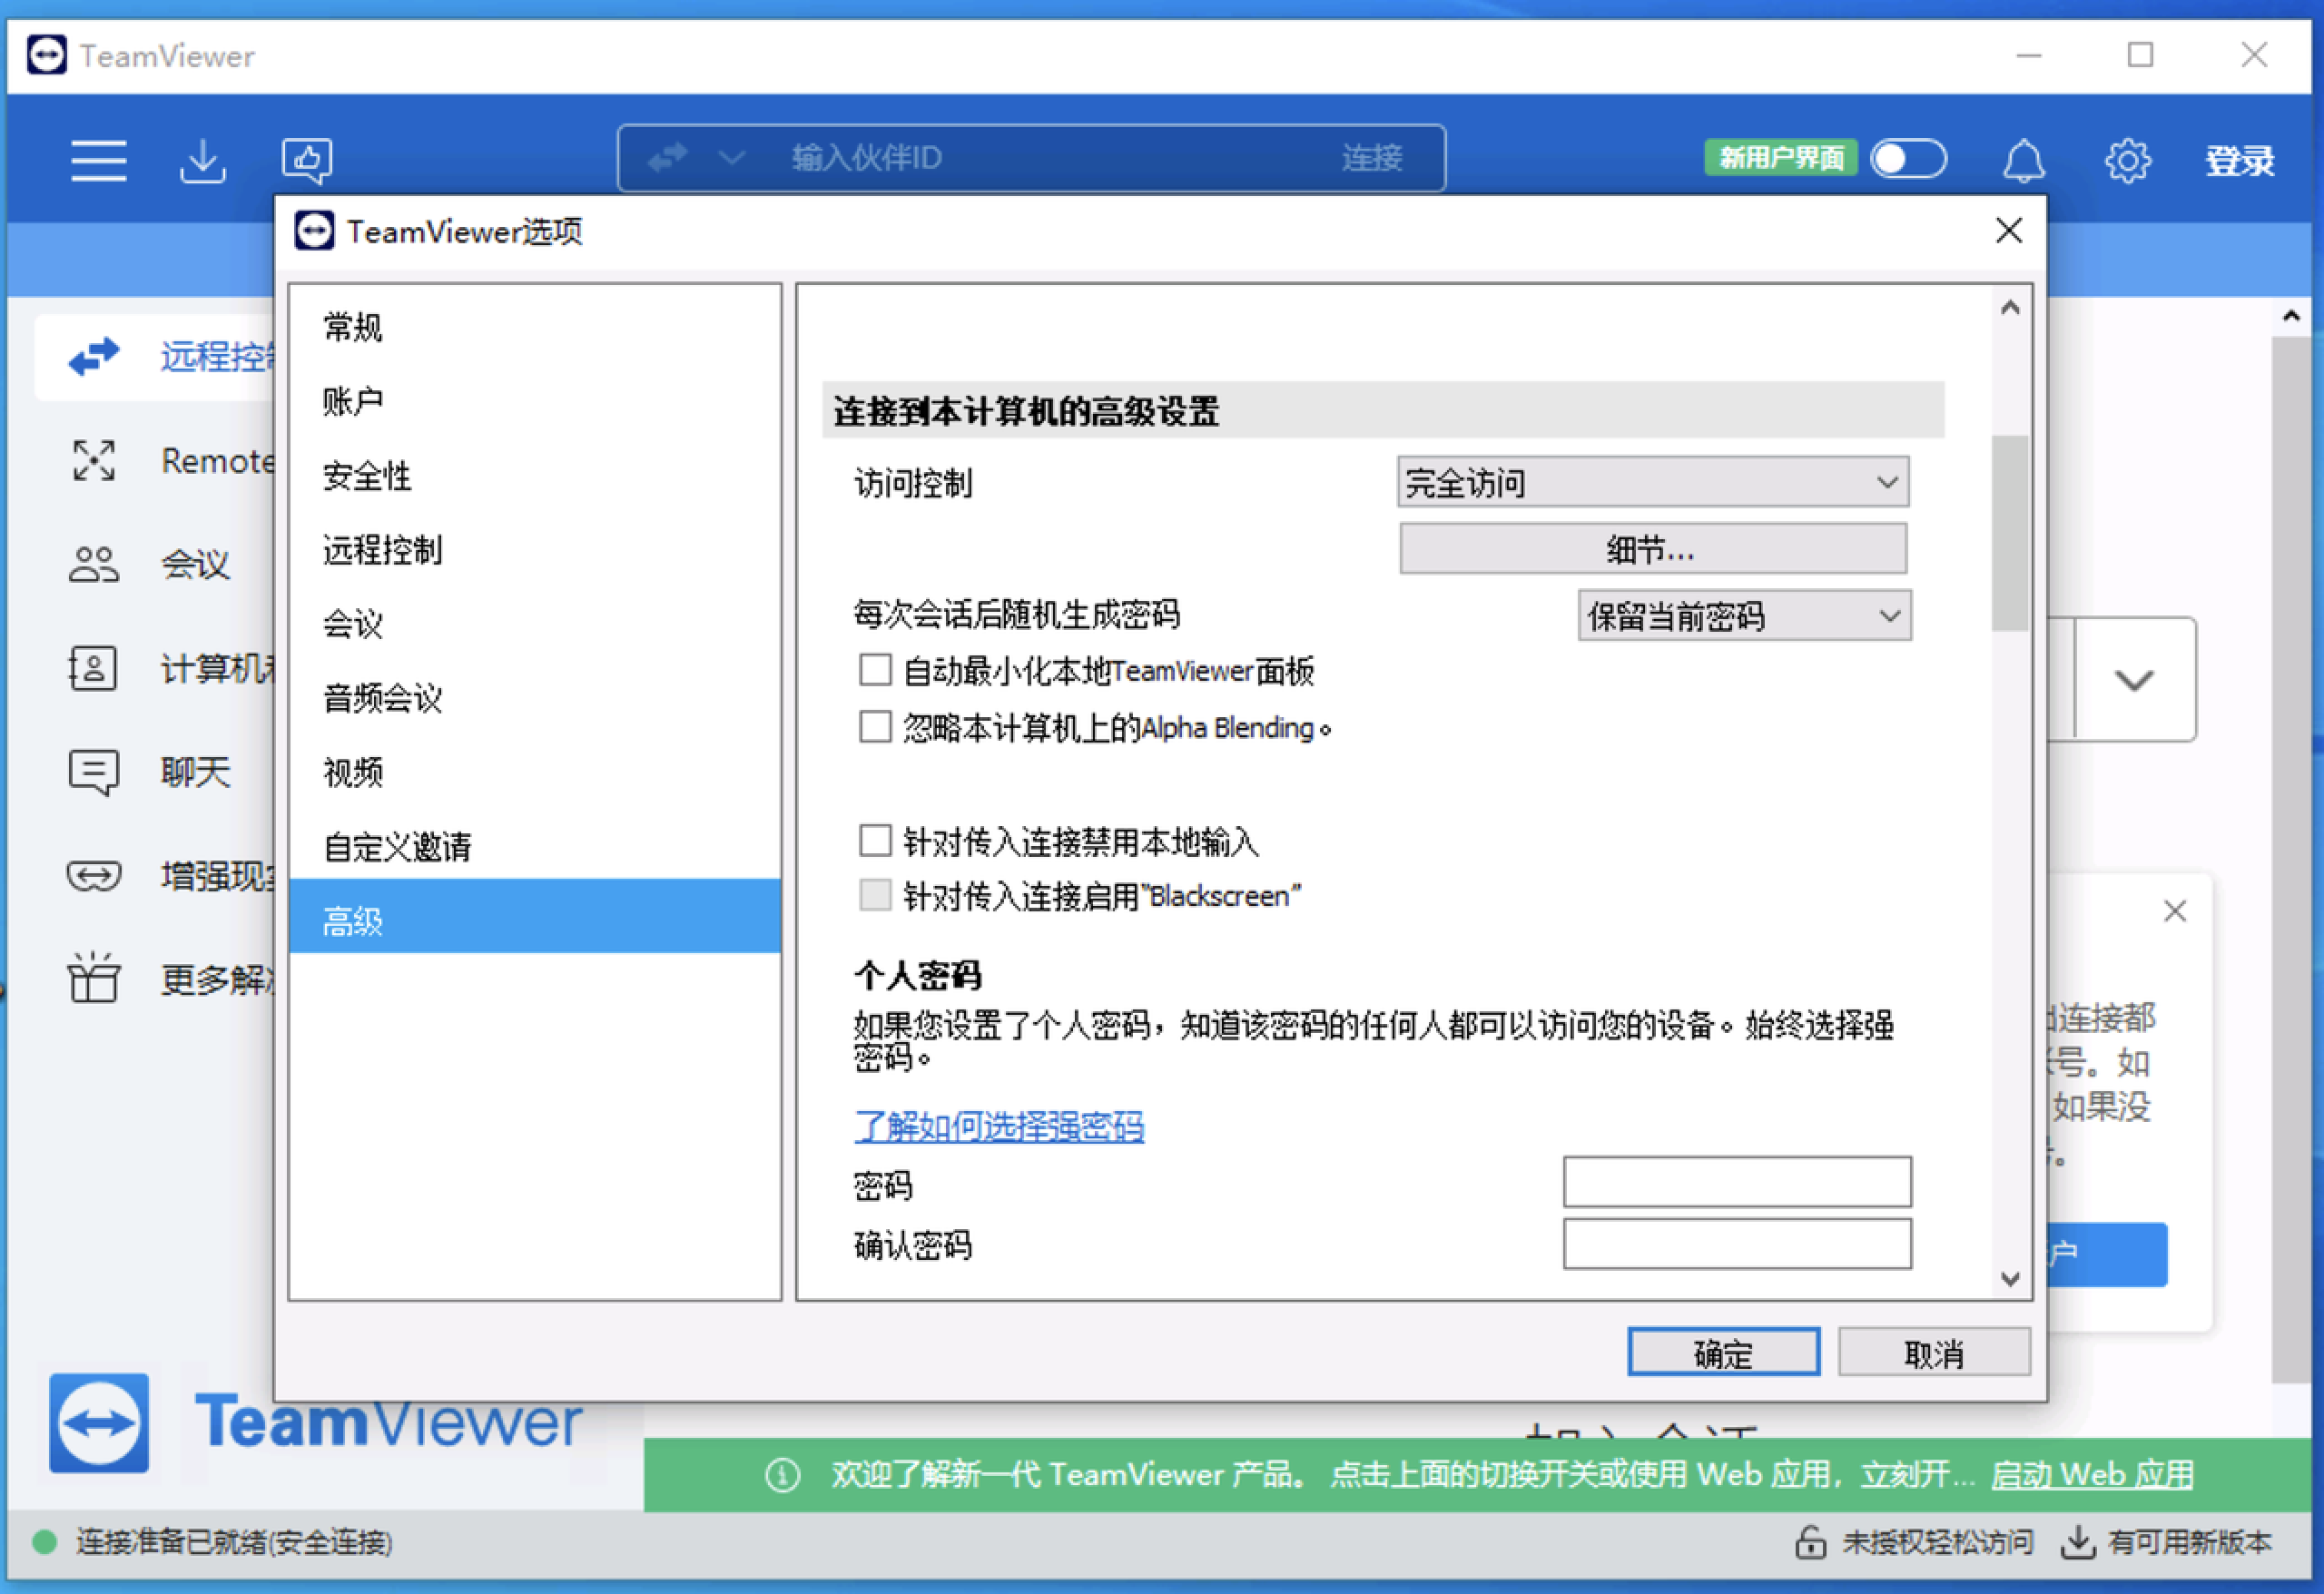Click the 确认密码 input field

coord(1737,1244)
